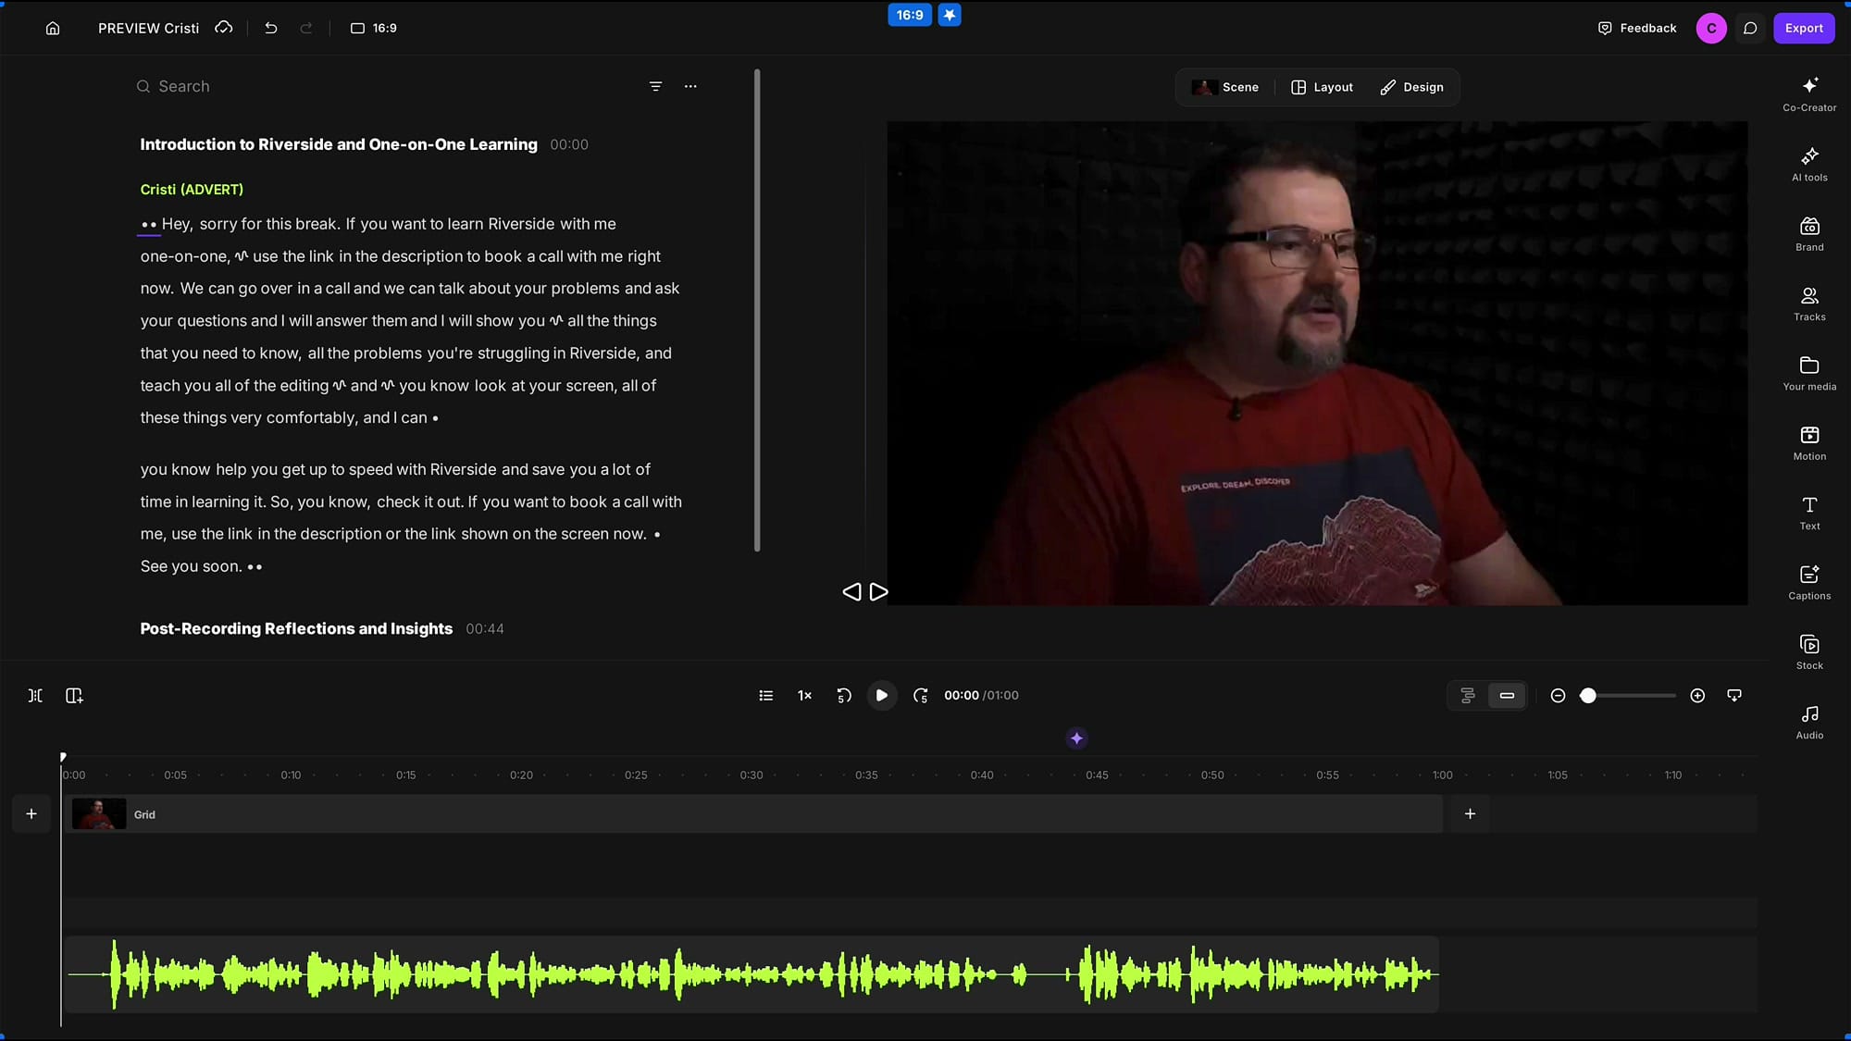Click the timeline zoom slider

coord(1628,695)
